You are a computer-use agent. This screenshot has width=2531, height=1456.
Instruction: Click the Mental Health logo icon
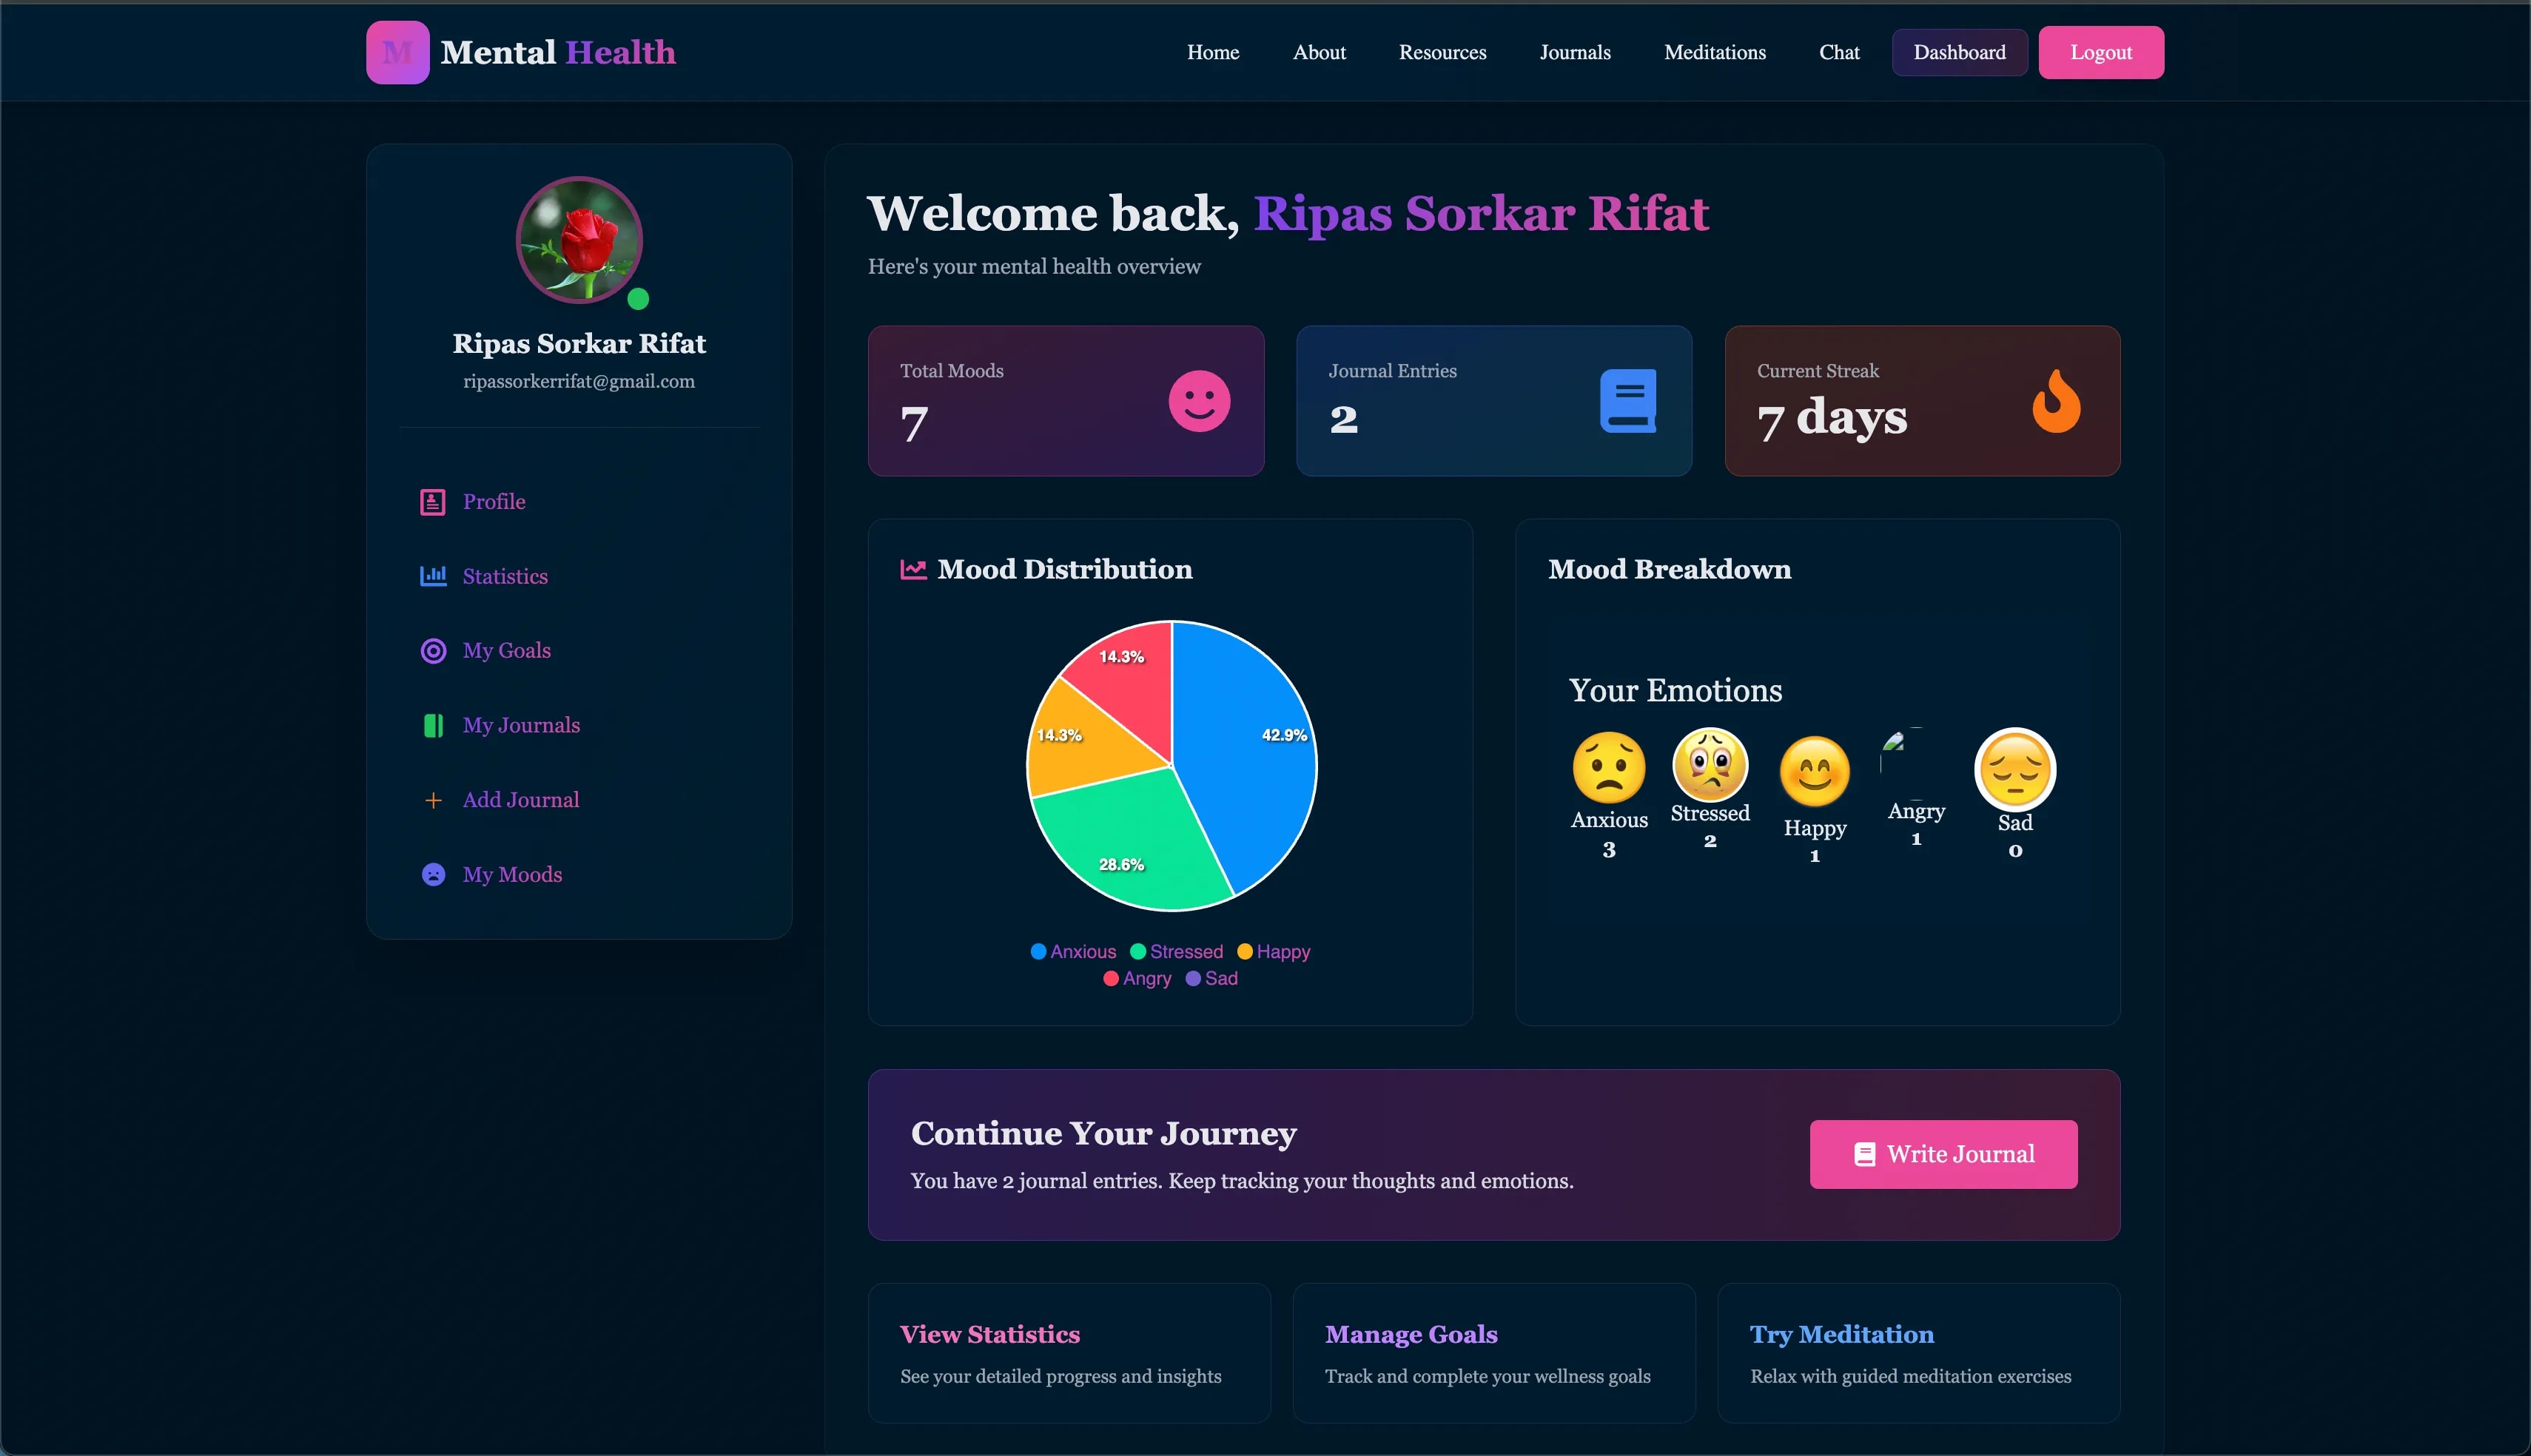(x=397, y=52)
